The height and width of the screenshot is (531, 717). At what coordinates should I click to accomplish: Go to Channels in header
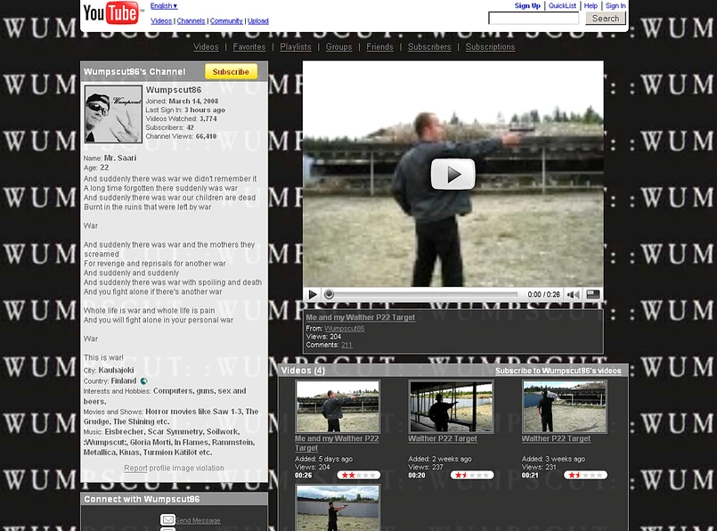[191, 21]
